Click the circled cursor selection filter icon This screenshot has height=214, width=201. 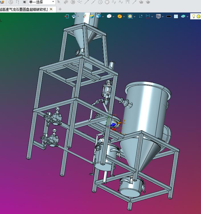pos(11,2)
